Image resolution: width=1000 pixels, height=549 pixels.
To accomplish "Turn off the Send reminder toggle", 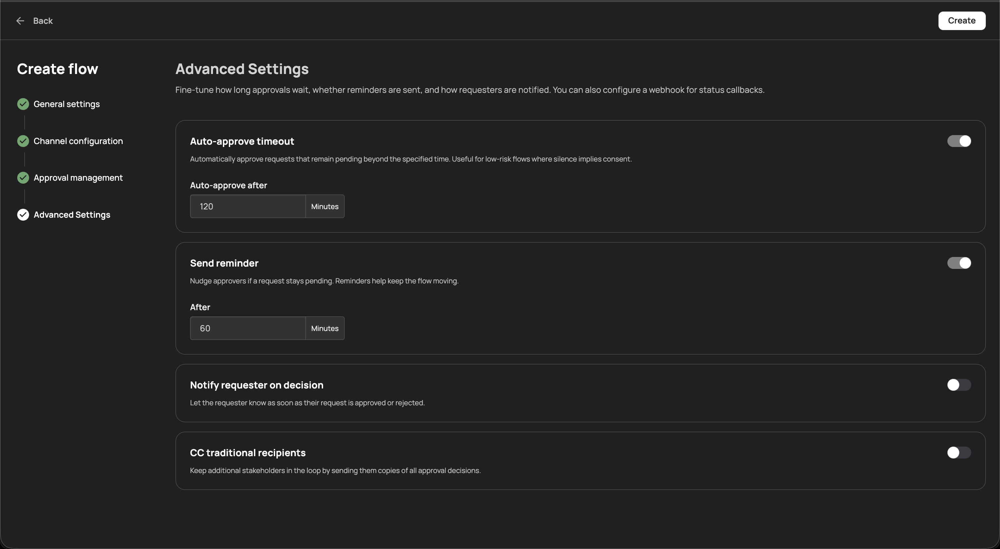I will click(959, 263).
